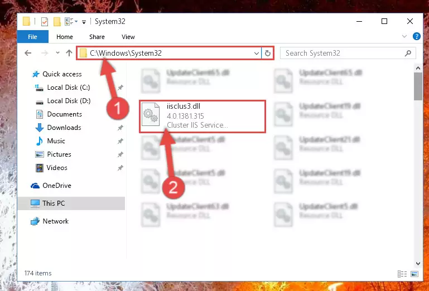Click the version 4.0.1381.315 text

[x=185, y=116]
